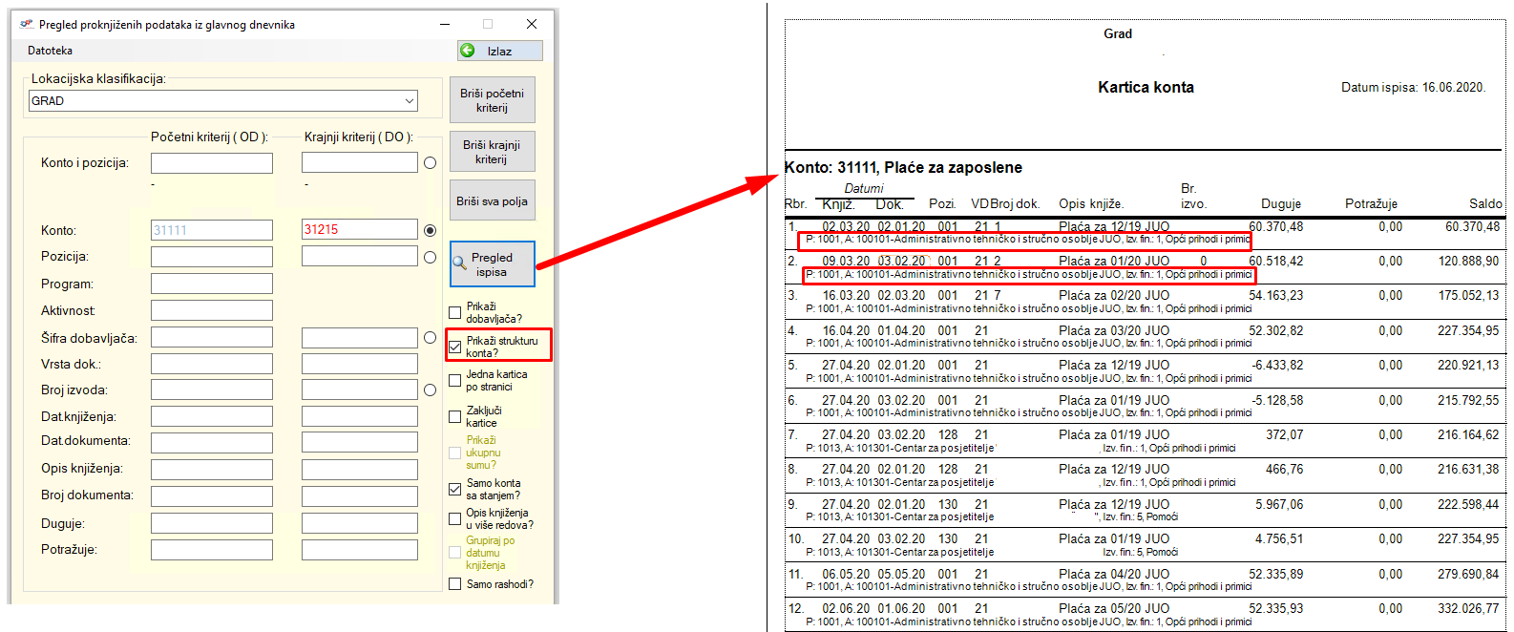The image size is (1514, 632).
Task: Click Briši početni kriterij button
Action: click(x=492, y=100)
